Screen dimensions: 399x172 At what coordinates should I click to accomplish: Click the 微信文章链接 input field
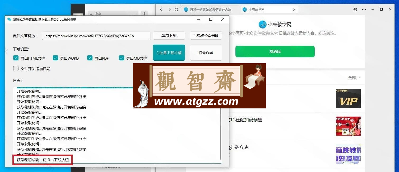point(96,36)
